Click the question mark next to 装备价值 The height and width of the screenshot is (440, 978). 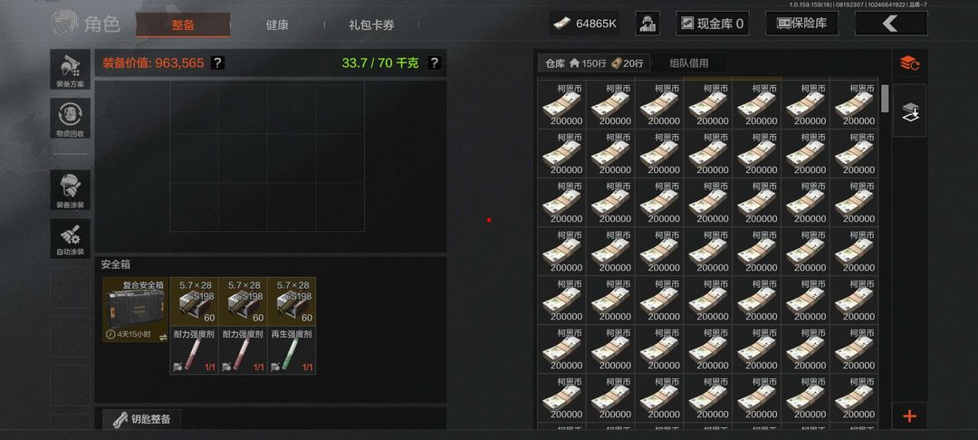click(x=217, y=63)
